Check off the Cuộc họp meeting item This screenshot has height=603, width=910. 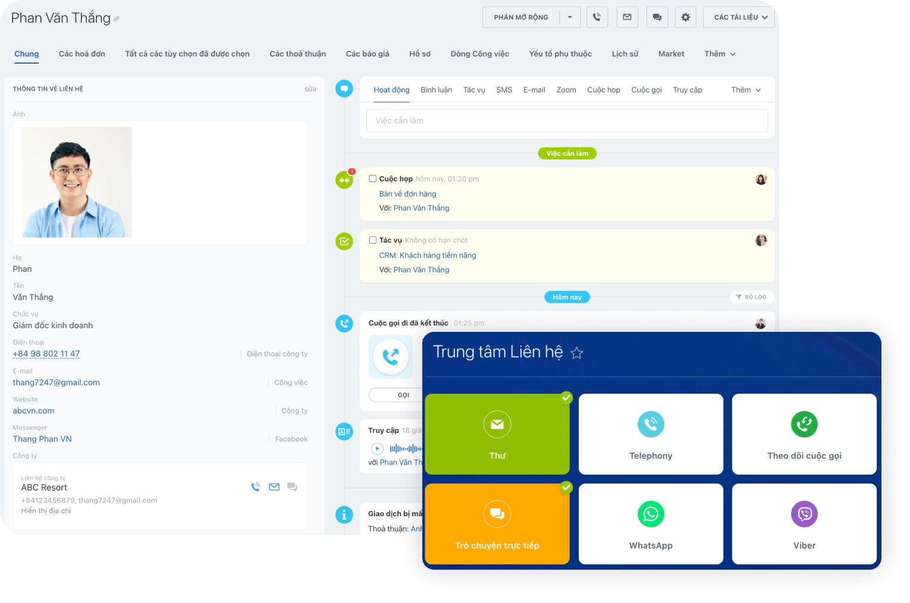tap(373, 178)
